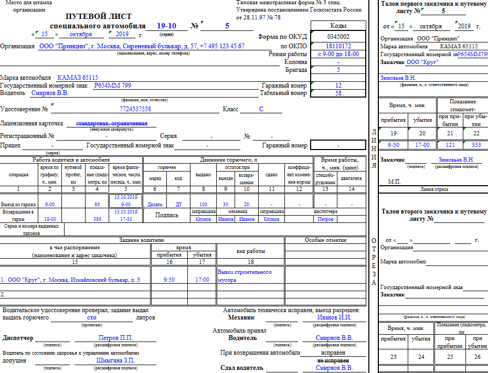Select the OKPO code 18110172
The height and width of the screenshot is (373, 488).
coord(338,46)
